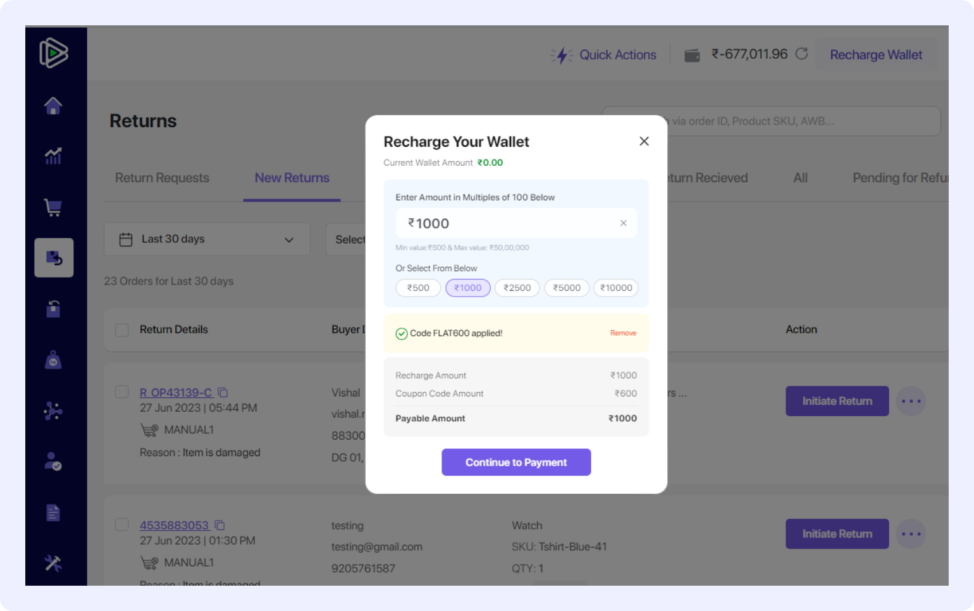Image resolution: width=974 pixels, height=611 pixels.
Task: Select the ₹2500 recharge amount chip
Action: tap(517, 288)
